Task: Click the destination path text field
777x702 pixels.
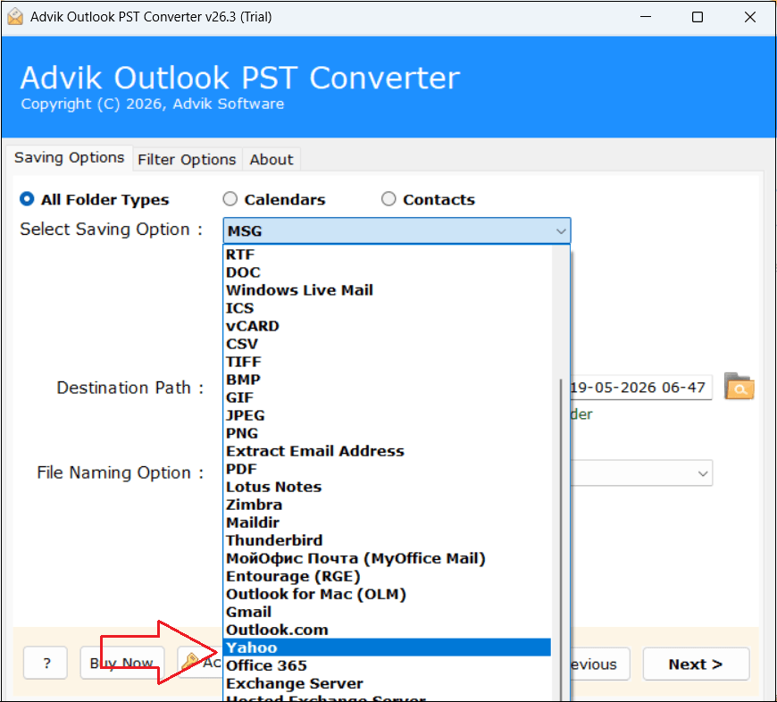Action: pos(641,388)
